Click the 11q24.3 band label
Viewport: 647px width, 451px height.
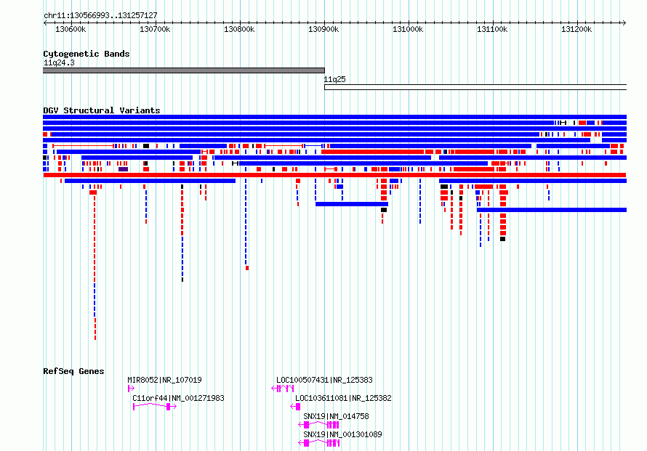point(59,62)
